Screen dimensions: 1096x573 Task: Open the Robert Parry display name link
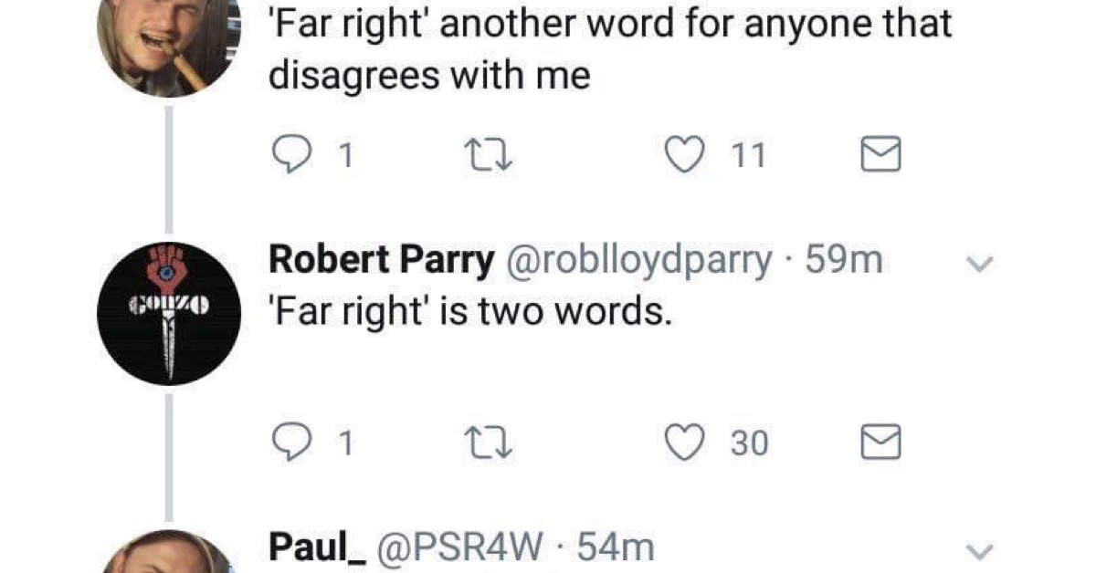(381, 262)
